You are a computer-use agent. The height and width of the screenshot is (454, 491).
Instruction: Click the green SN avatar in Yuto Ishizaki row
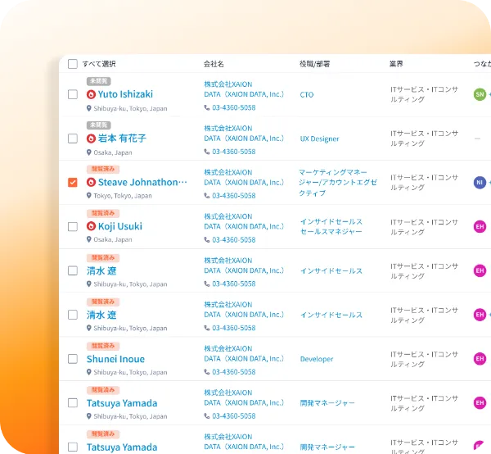480,94
